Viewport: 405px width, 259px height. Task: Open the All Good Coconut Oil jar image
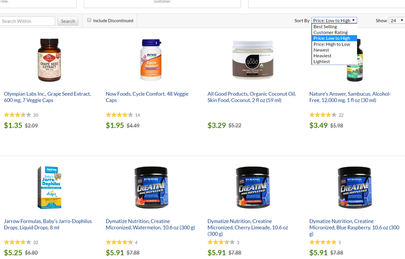click(x=252, y=59)
